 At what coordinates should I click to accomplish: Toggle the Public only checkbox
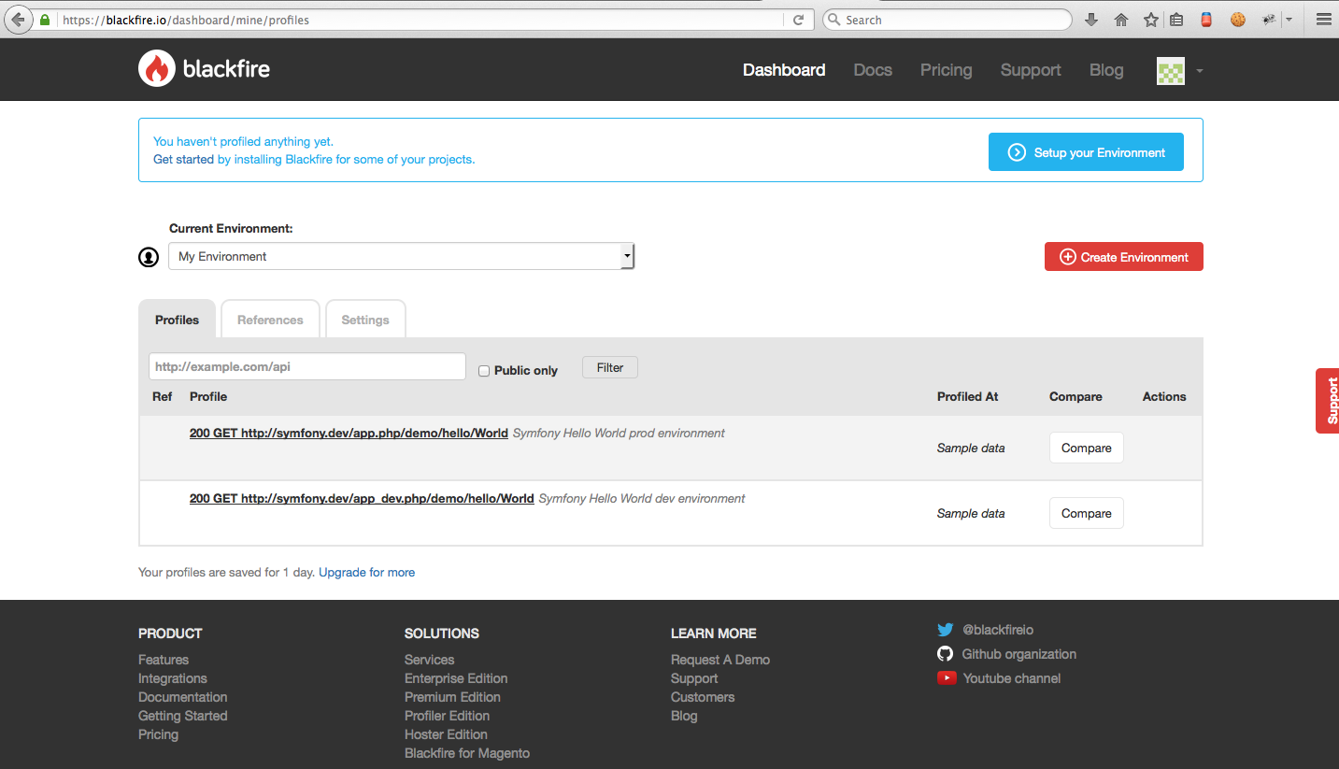(484, 371)
